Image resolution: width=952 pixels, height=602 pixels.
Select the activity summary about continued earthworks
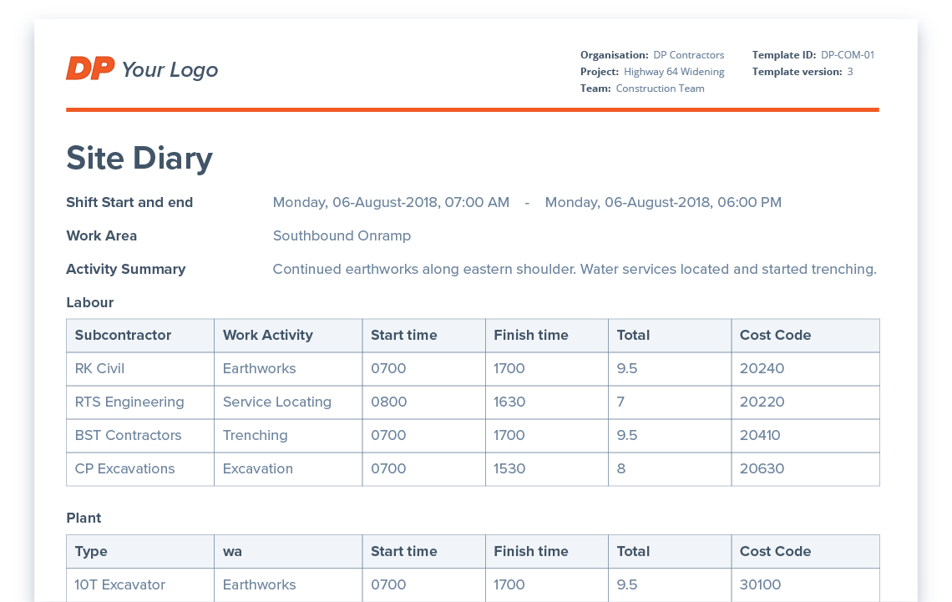(x=575, y=270)
